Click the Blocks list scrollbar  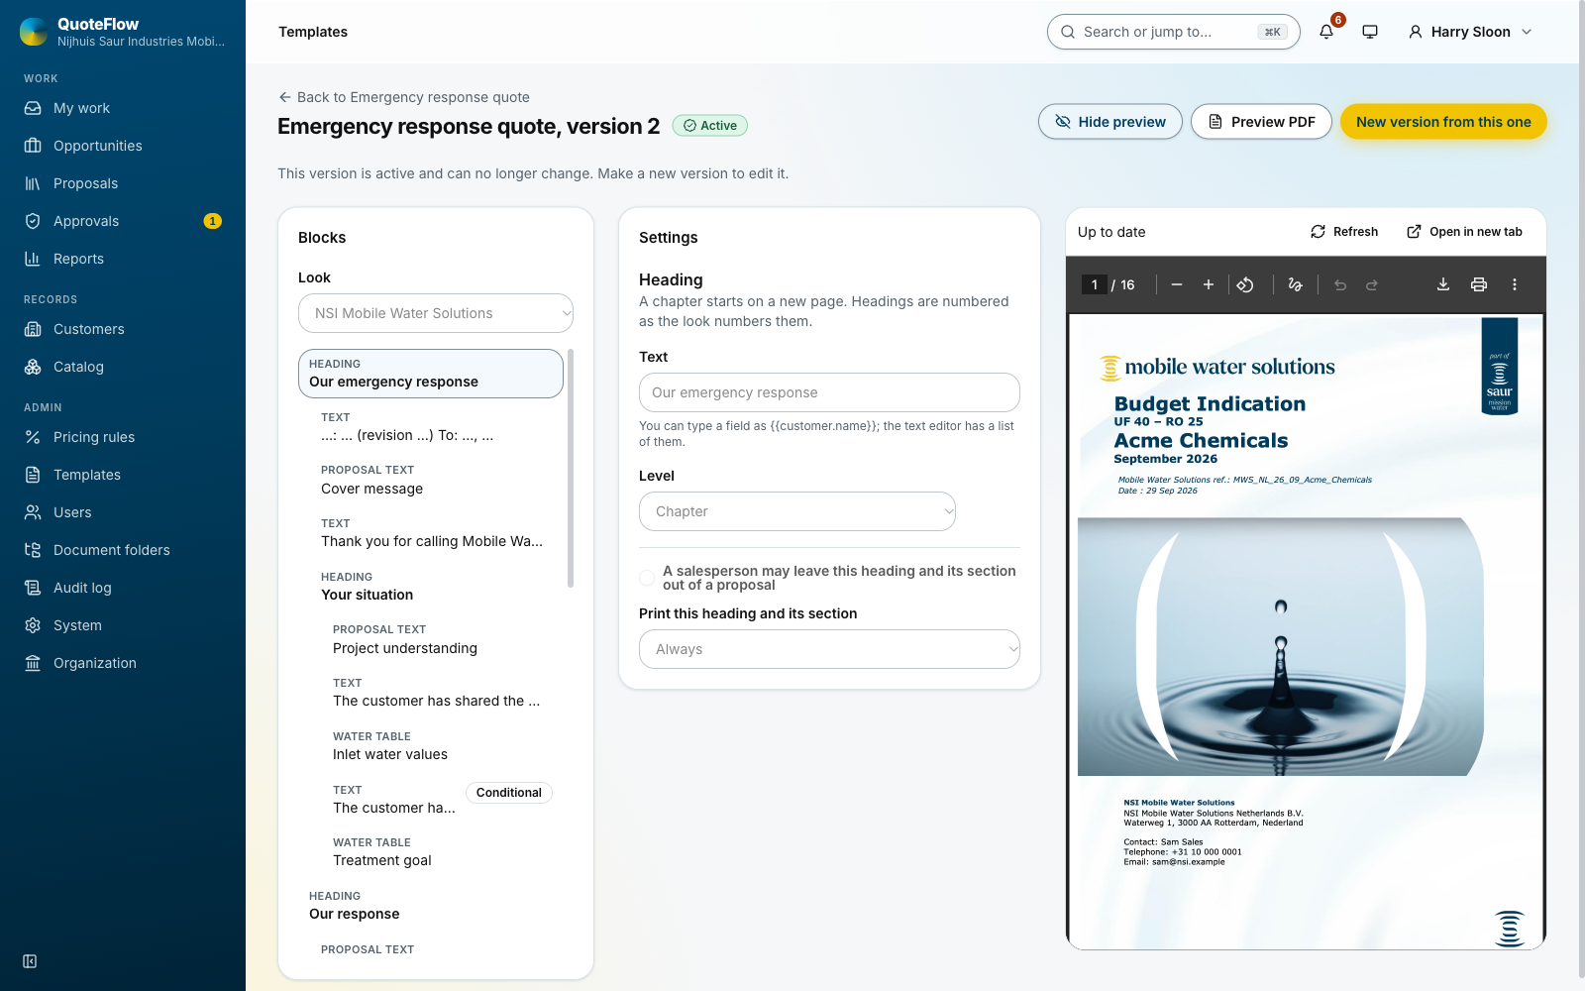pos(571,468)
